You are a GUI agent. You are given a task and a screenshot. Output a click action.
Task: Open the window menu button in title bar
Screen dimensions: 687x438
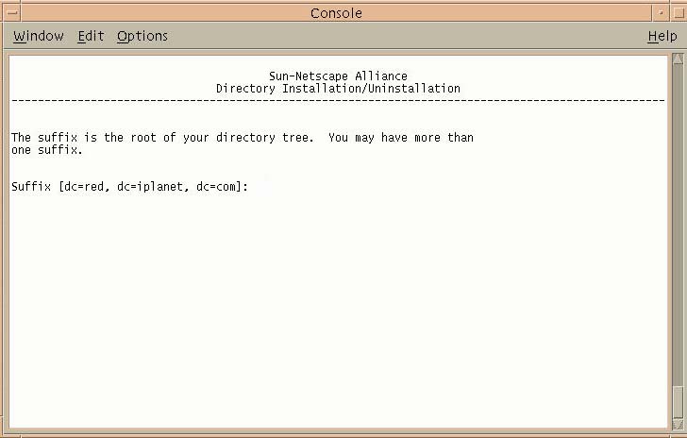(x=12, y=12)
